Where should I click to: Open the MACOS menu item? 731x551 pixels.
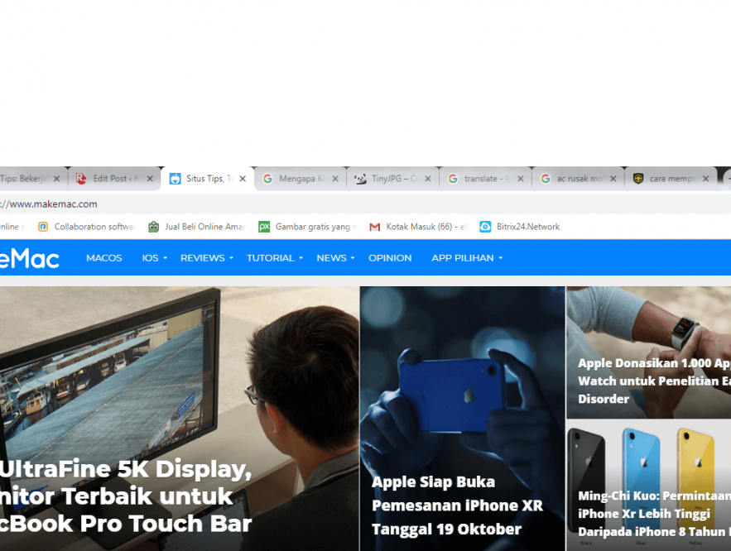click(x=104, y=258)
